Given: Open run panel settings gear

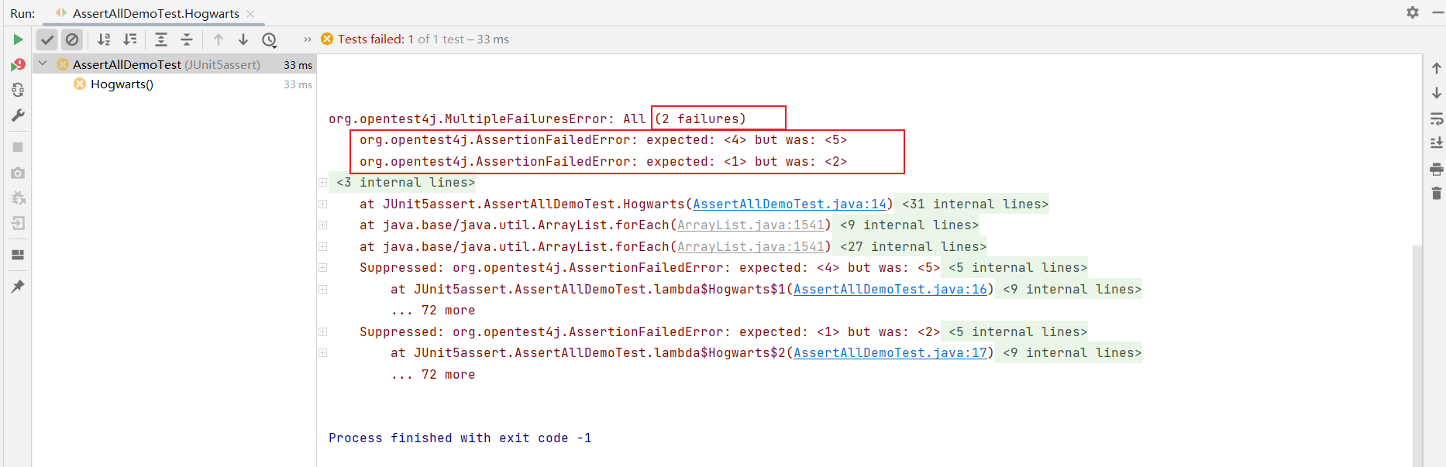Looking at the screenshot, I should tap(1413, 12).
